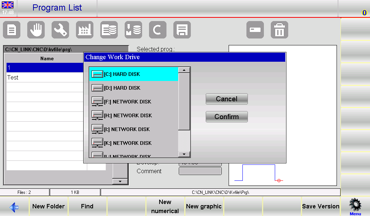This screenshot has width=370, height=216.
Task: Click the database transfer icon
Action: (133, 30)
